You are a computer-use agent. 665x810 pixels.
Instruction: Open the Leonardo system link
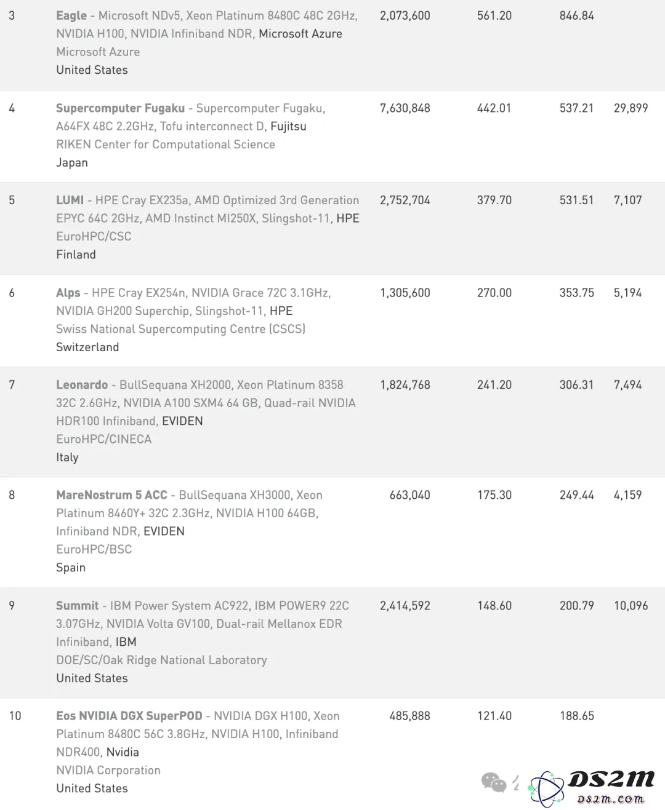point(82,385)
